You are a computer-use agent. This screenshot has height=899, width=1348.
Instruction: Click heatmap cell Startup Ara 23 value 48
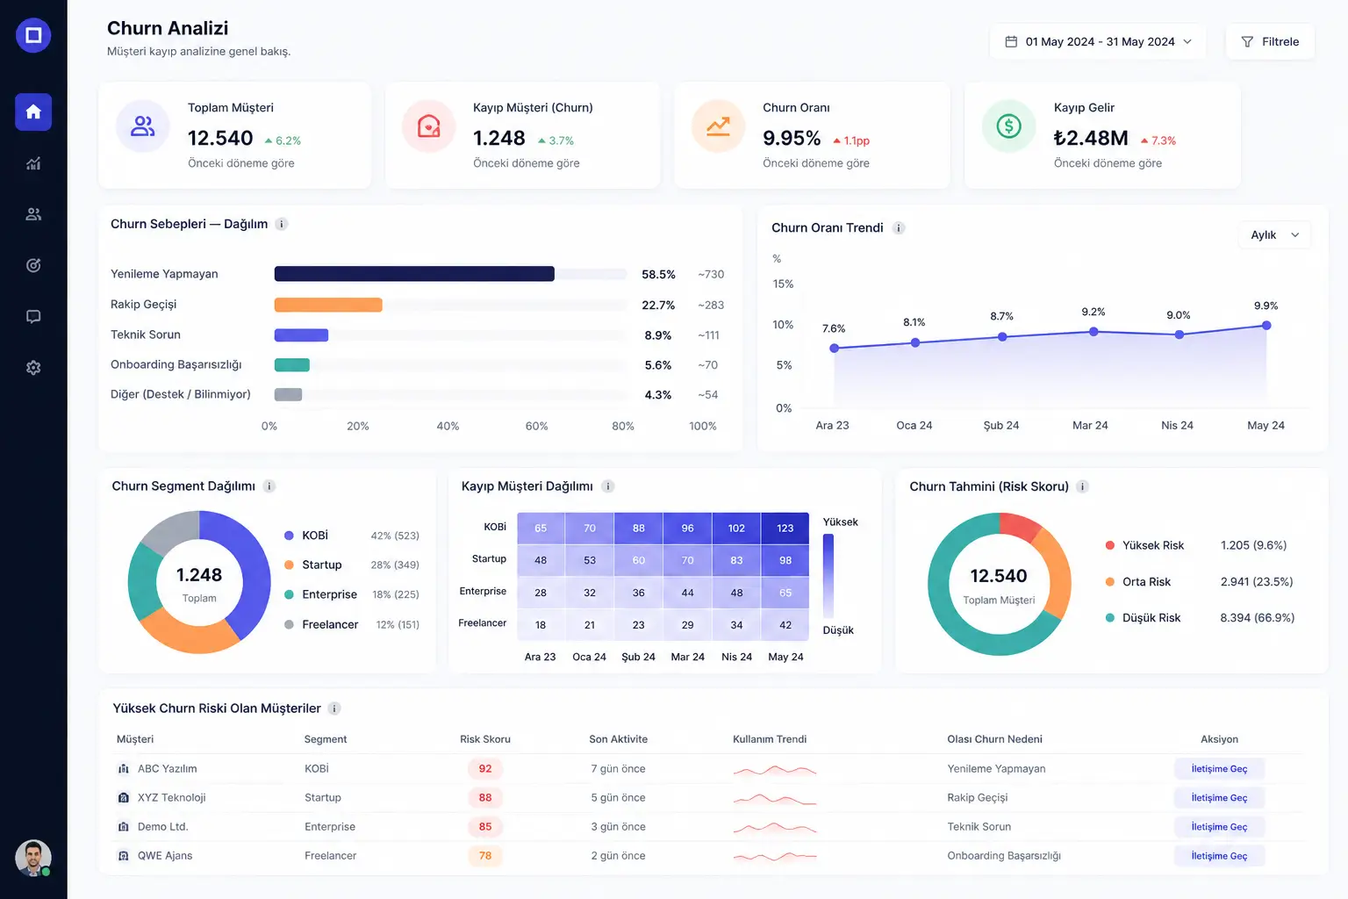point(541,560)
